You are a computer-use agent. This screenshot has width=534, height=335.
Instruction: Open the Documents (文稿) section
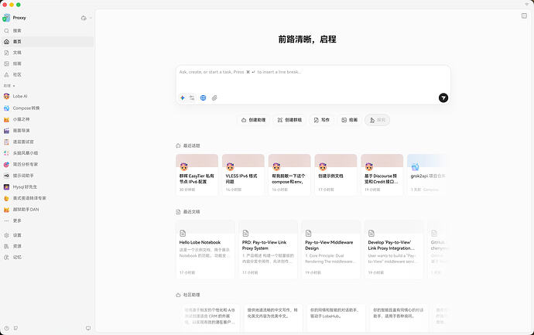[x=47, y=53]
